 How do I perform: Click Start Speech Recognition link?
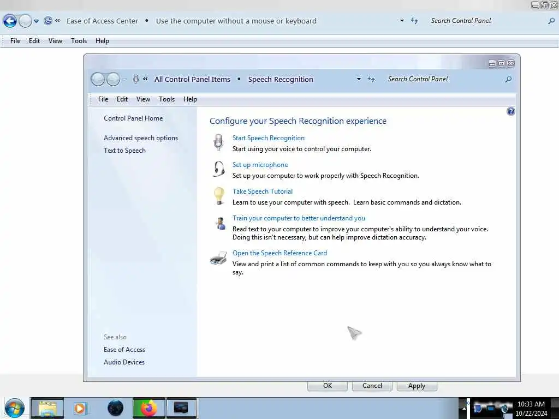coord(269,138)
